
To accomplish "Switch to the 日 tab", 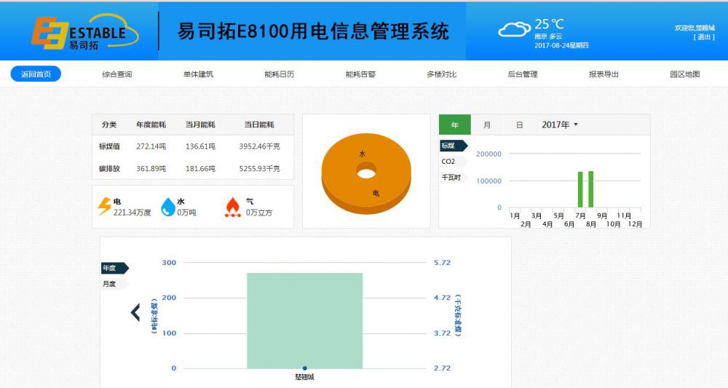I will point(519,125).
